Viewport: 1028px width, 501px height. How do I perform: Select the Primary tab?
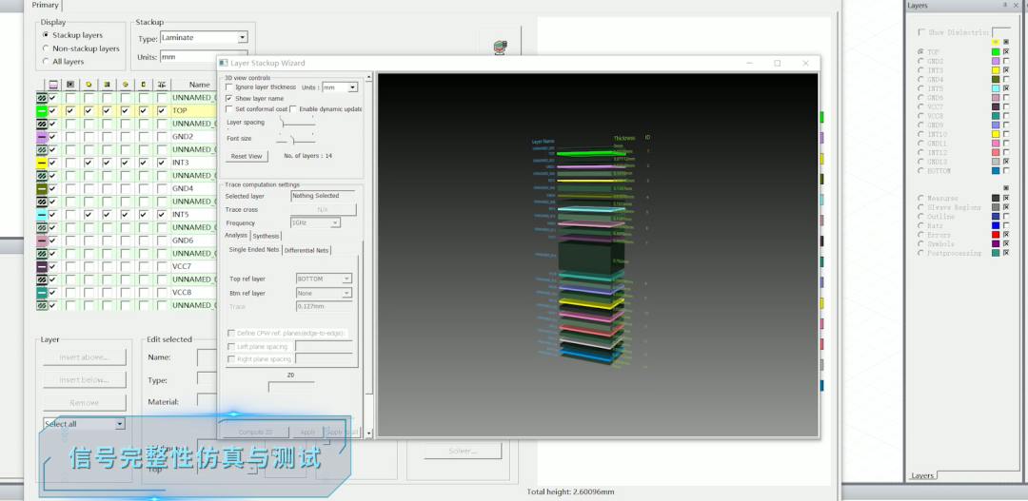45,6
